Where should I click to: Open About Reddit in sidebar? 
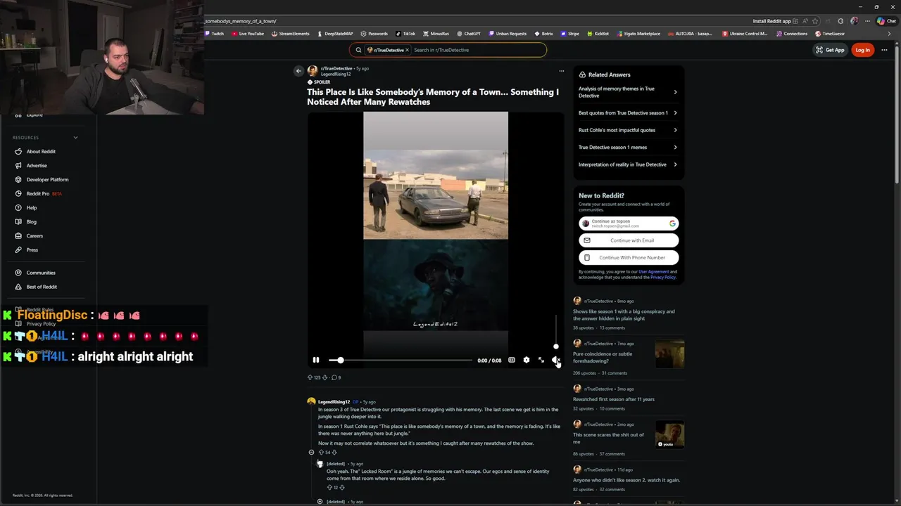(x=41, y=152)
